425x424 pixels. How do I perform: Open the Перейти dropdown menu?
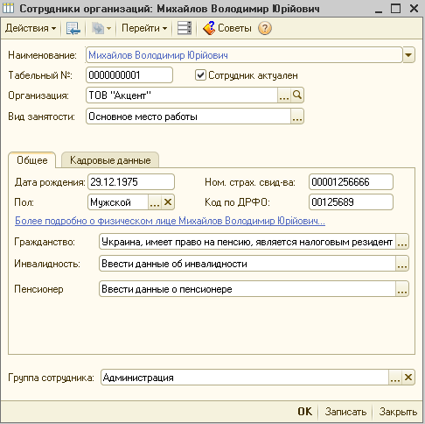tap(144, 28)
